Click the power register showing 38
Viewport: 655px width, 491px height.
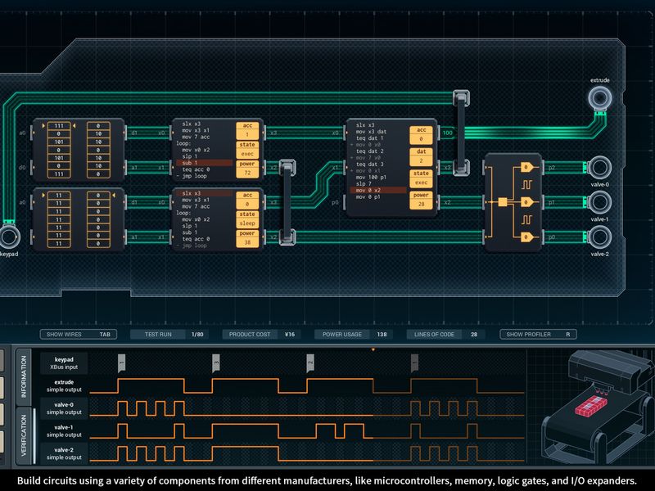247,237
